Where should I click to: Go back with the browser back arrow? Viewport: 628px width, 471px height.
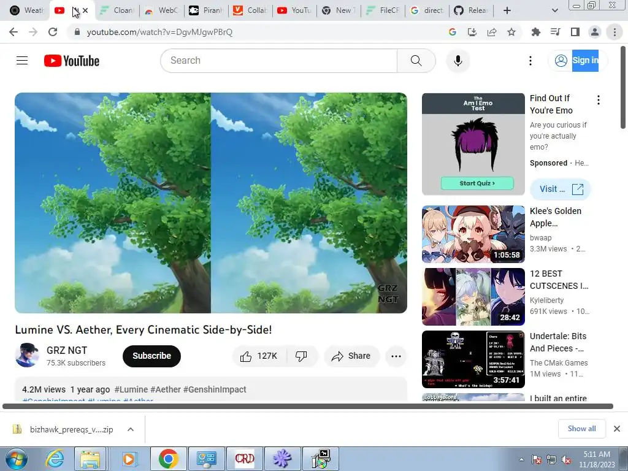13,32
